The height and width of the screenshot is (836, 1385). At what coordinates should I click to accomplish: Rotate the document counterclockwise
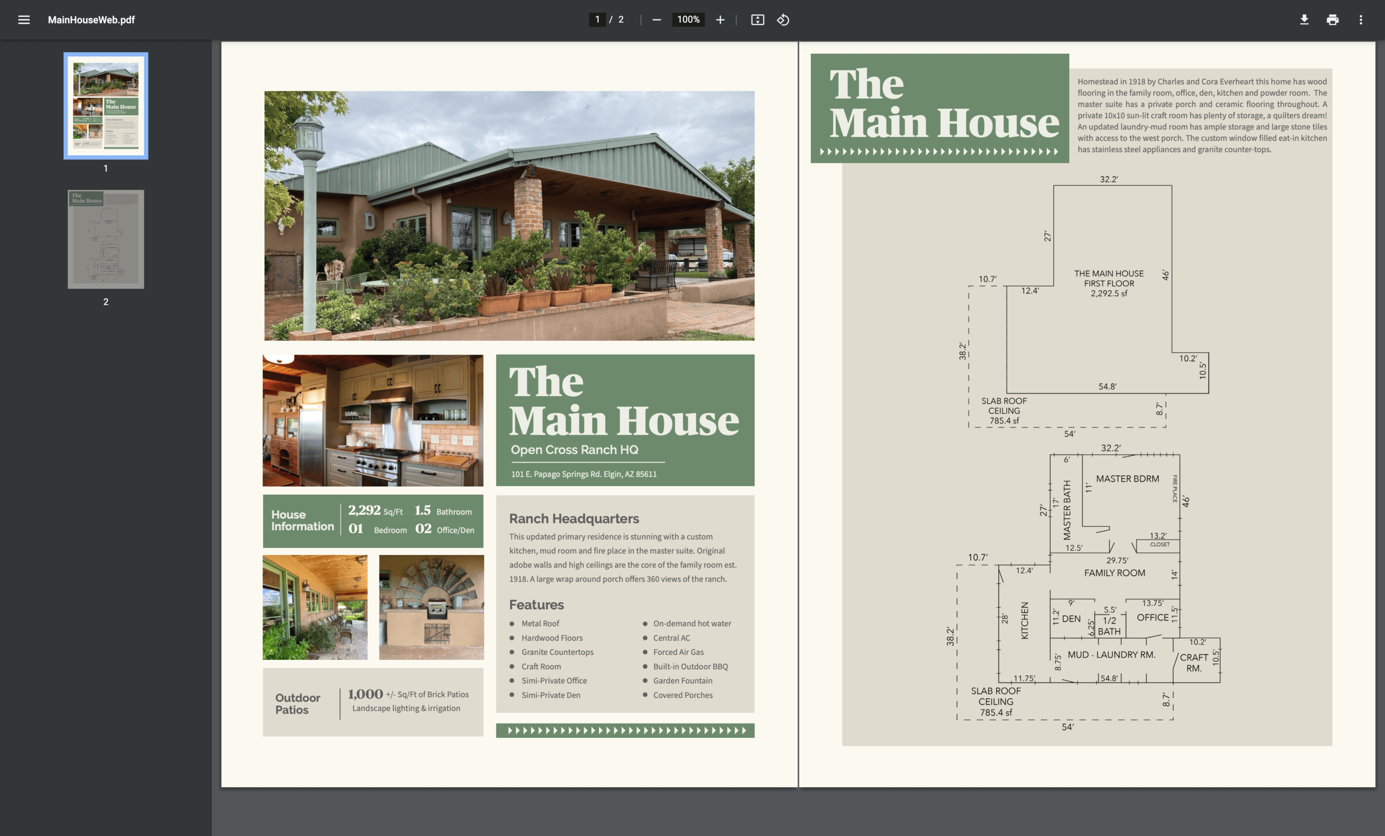click(783, 20)
